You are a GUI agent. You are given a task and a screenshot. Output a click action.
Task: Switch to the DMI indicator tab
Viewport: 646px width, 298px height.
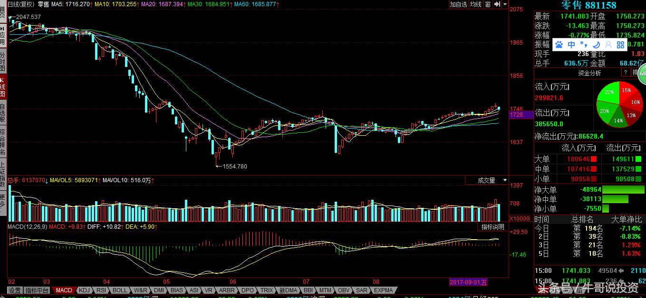[x=159, y=290]
